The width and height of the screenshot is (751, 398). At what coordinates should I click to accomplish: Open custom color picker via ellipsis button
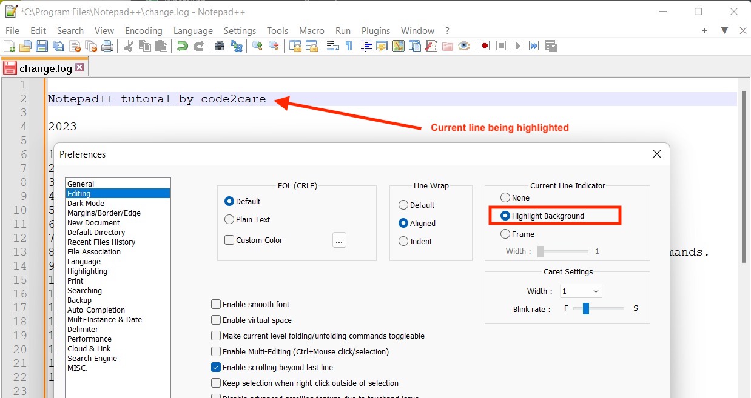[339, 240]
